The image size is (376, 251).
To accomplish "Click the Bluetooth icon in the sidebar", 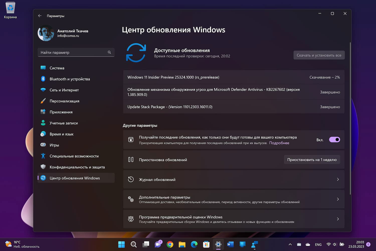I will [x=43, y=79].
